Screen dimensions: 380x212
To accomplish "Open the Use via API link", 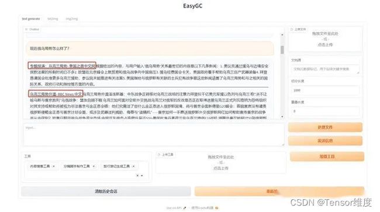I will (176, 208).
